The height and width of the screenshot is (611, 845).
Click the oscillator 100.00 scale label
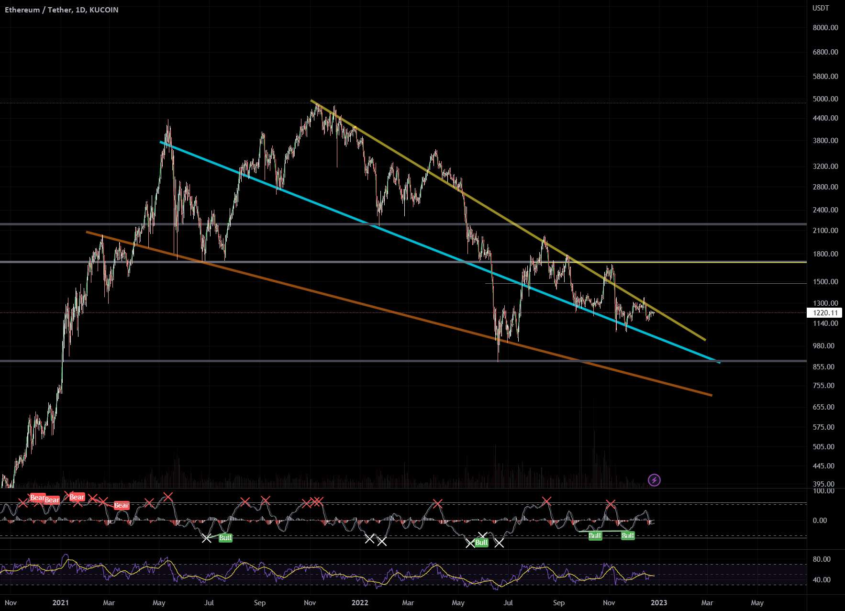pyautogui.click(x=823, y=491)
